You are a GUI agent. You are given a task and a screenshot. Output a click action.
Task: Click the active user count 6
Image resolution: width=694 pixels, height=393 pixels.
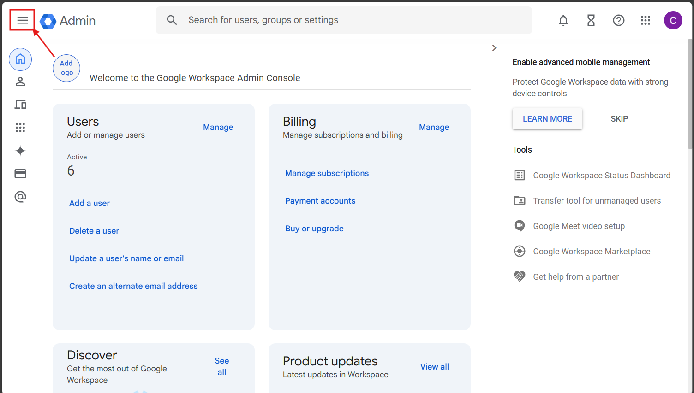click(71, 171)
